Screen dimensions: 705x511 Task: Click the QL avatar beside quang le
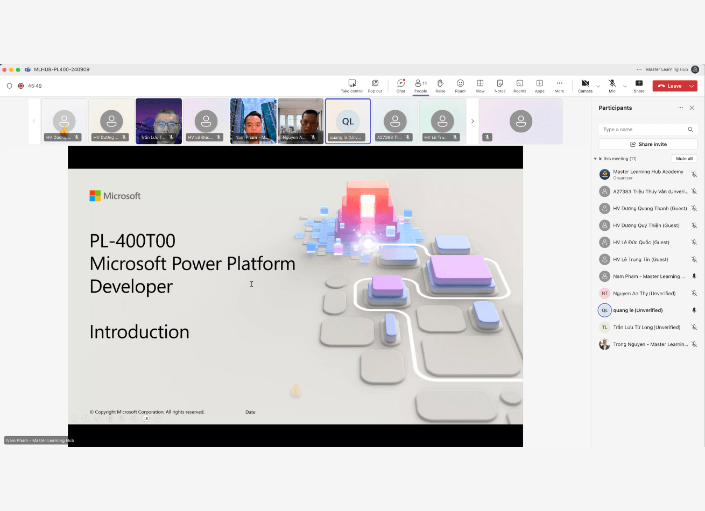(x=604, y=310)
